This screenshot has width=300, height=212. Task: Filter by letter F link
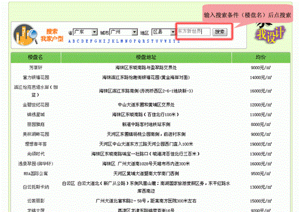[91, 41]
